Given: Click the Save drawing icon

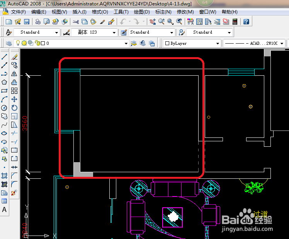Looking at the screenshot, I should tap(27, 22).
